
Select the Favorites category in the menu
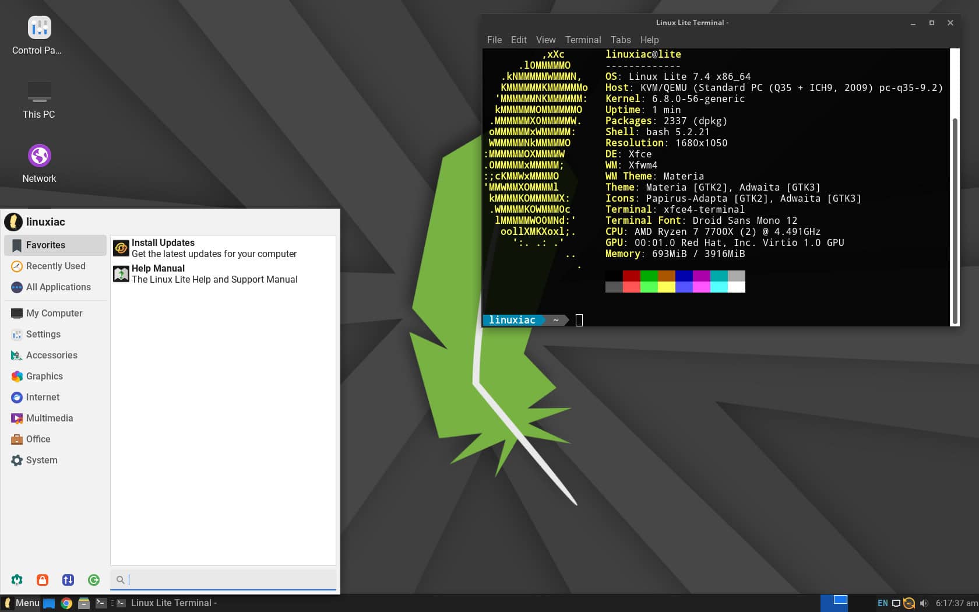47,245
